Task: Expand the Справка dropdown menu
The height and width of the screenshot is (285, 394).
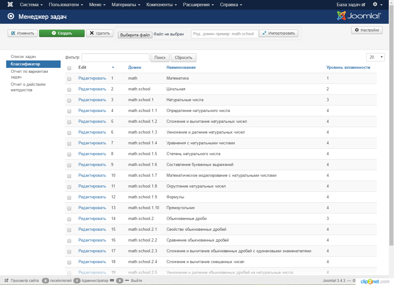Action: (x=231, y=5)
